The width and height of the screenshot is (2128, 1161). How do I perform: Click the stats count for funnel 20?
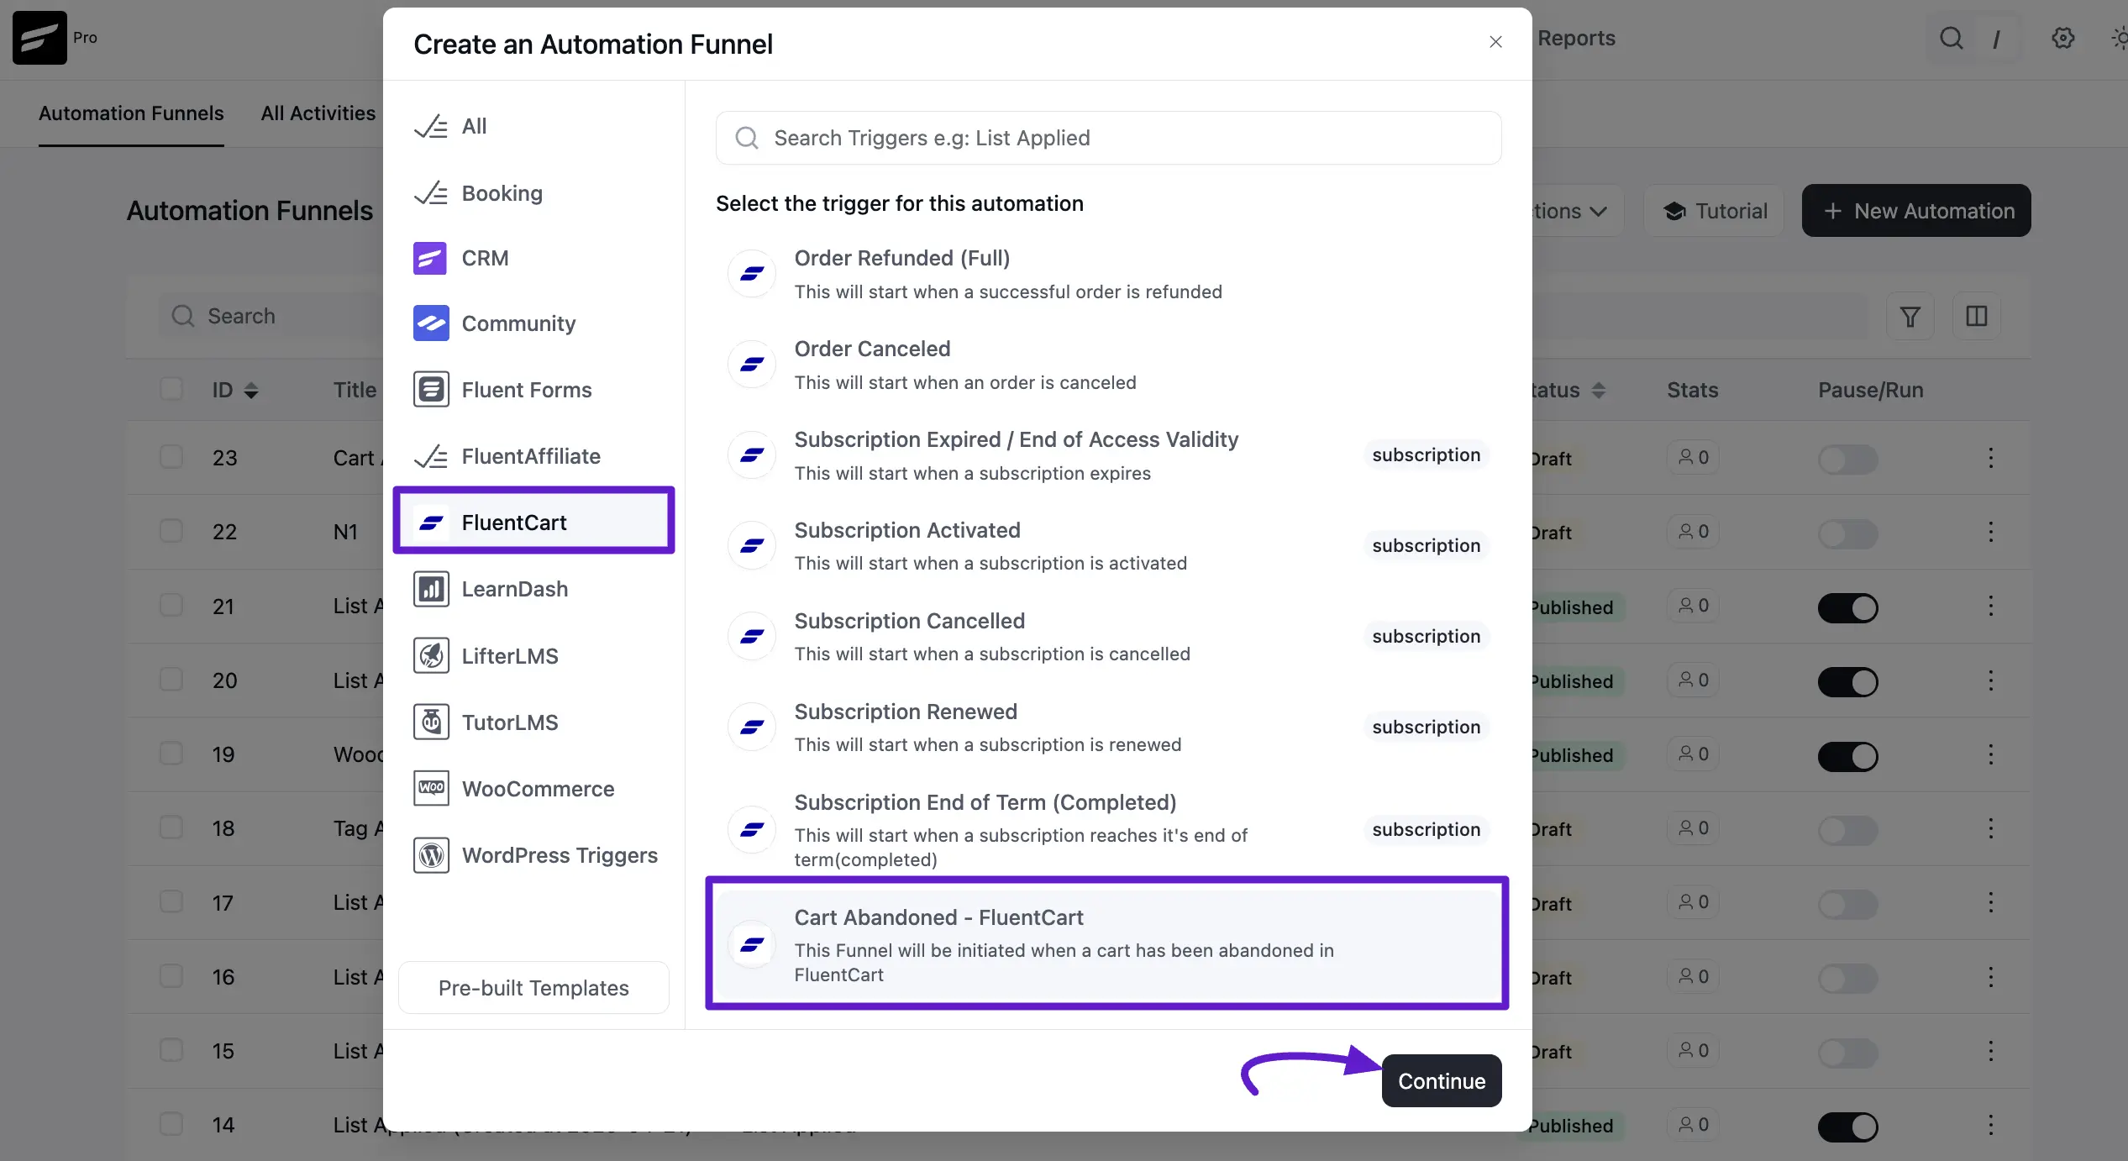click(1694, 680)
